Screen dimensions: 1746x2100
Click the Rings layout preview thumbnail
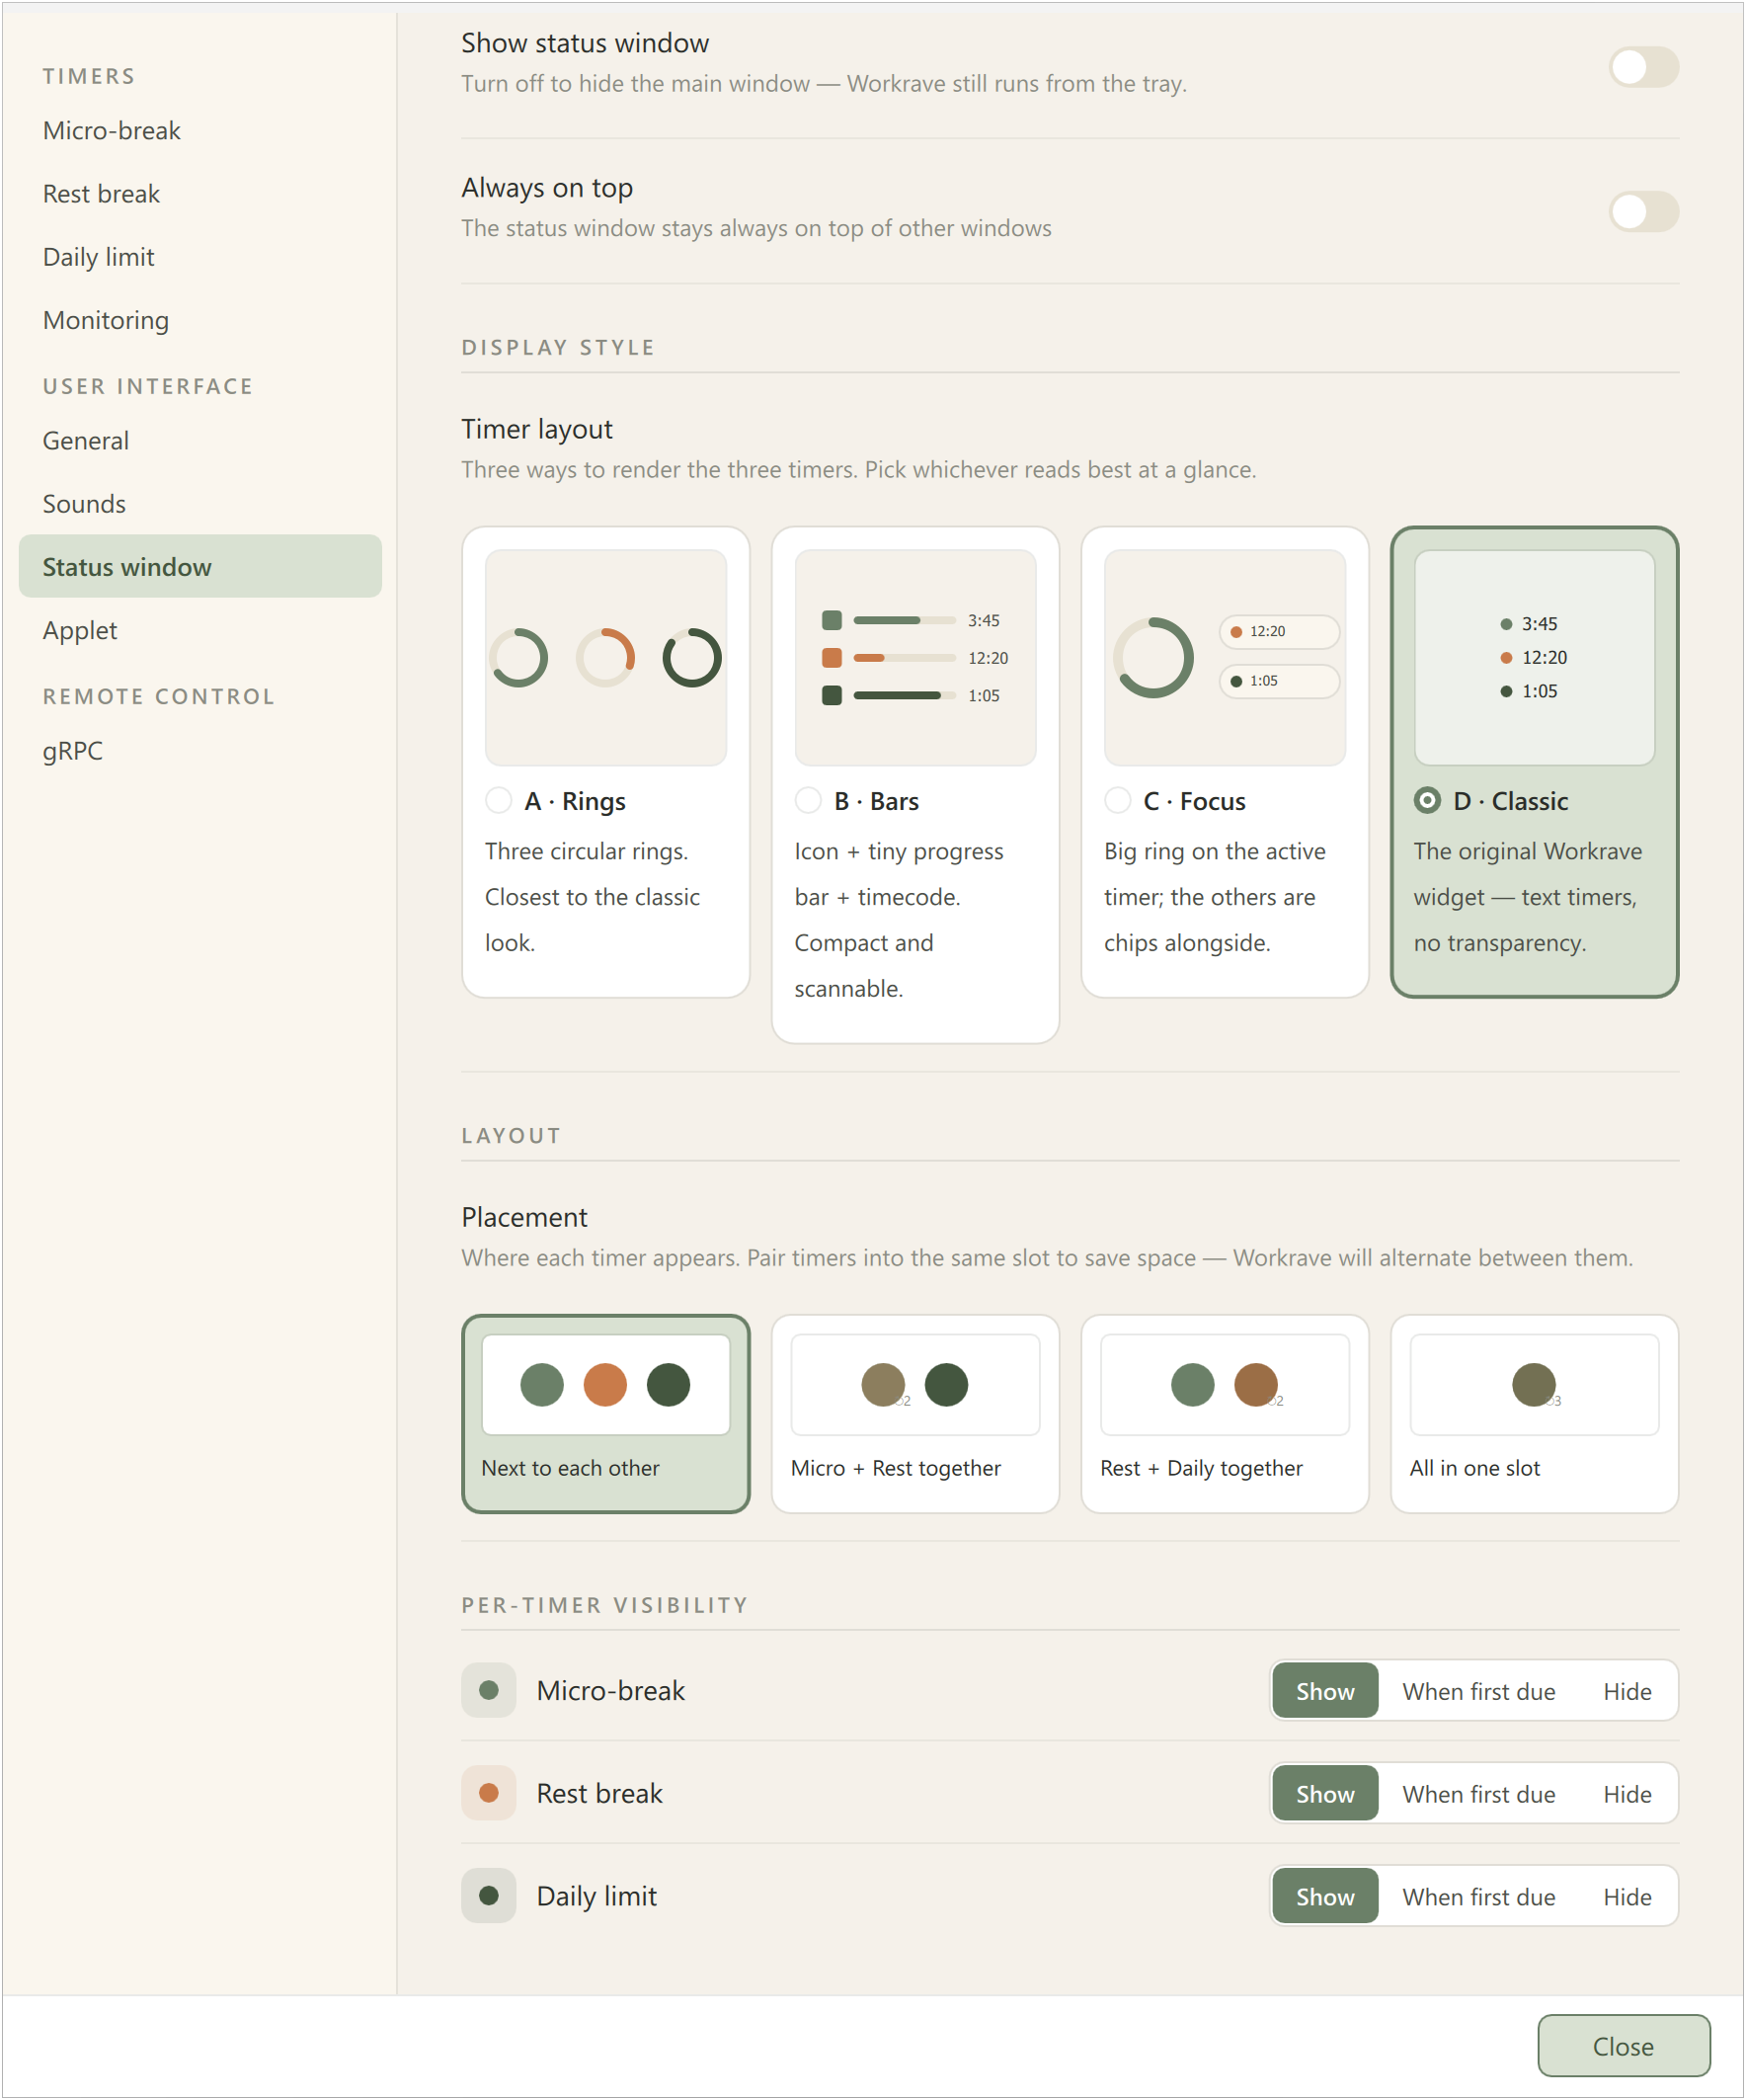pyautogui.click(x=605, y=657)
